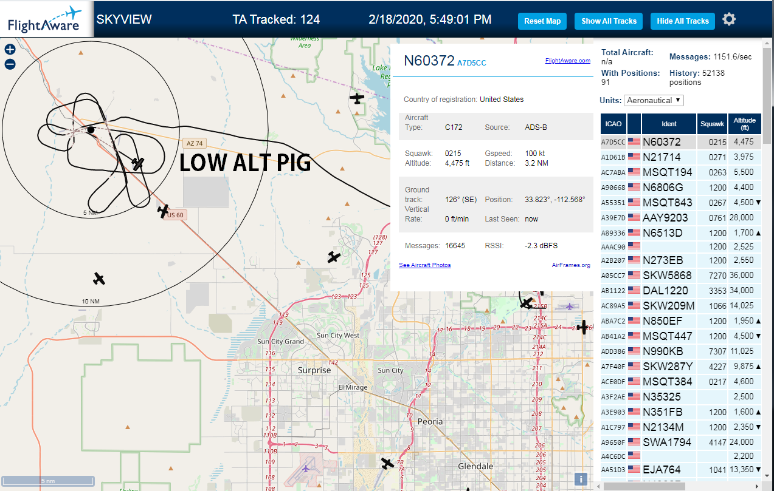The width and height of the screenshot is (774, 491).
Task: Select MSQT843 row in aircraft table
Action: 680,202
